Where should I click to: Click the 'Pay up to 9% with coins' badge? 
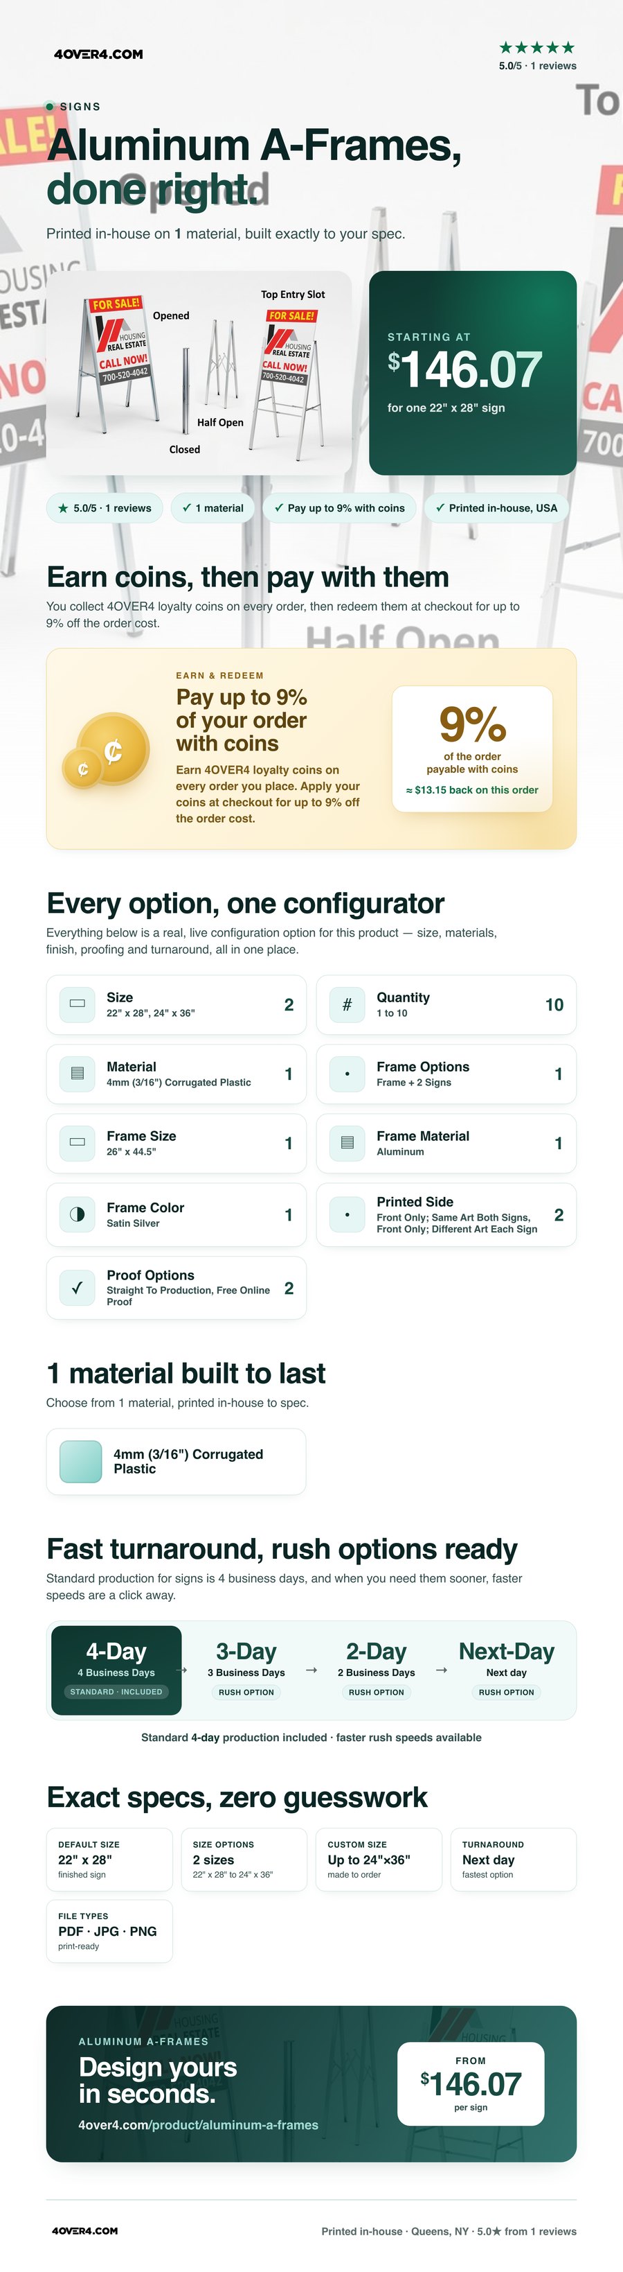click(339, 508)
